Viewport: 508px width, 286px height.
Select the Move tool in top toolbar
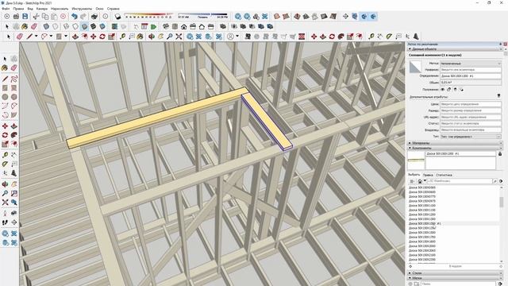click(94, 37)
